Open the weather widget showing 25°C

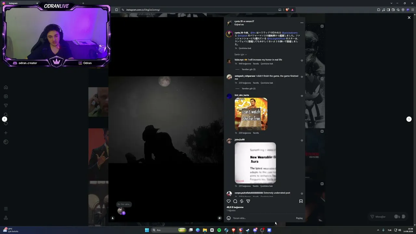tap(10, 230)
